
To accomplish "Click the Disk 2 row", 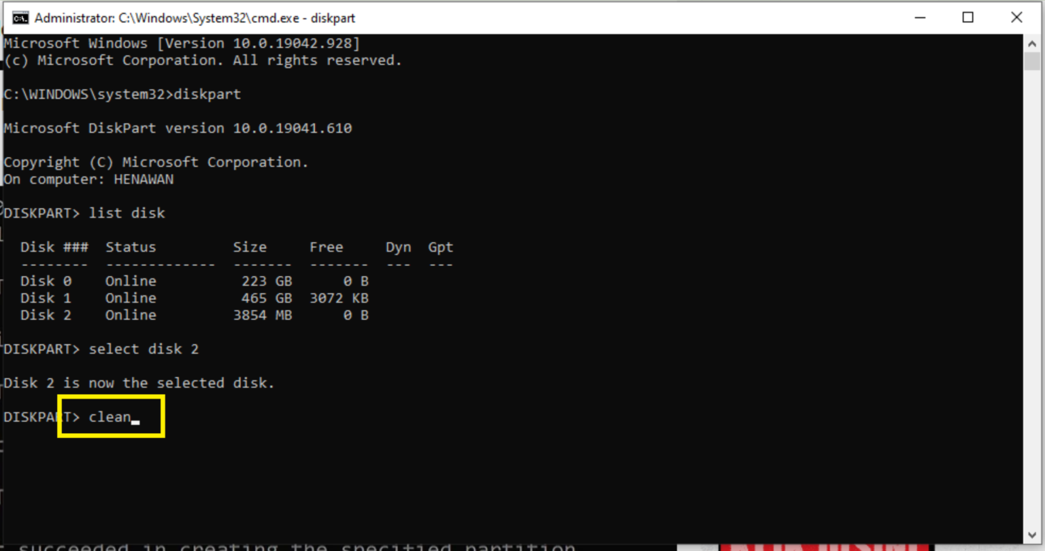I will tap(195, 315).
